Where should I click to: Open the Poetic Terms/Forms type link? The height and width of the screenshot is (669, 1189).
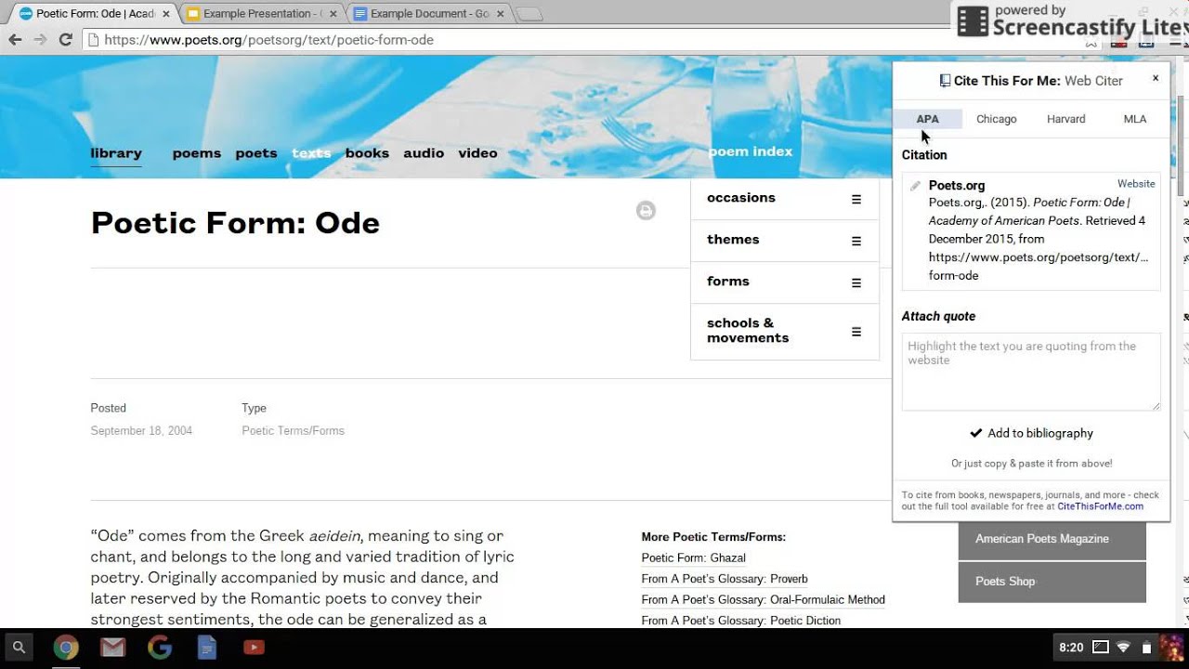[x=293, y=430]
